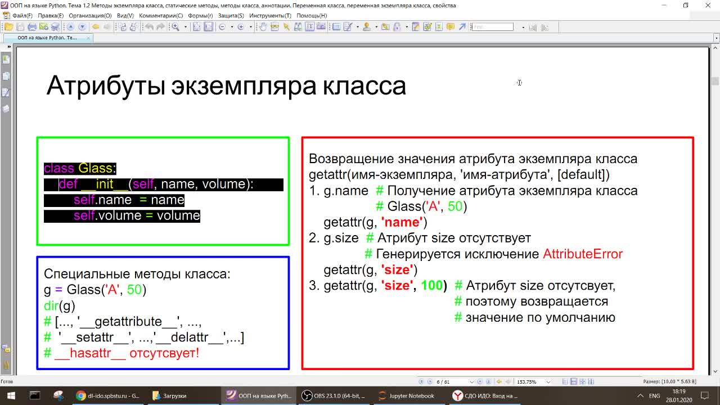Screen dimensions: 720x405
Task: Set facing pages layout in status bar
Action: (582, 381)
